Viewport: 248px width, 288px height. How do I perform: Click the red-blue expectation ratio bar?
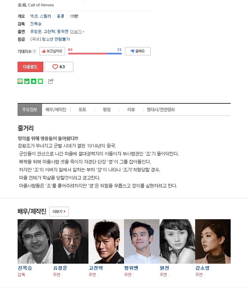pyautogui.click(x=95, y=53)
